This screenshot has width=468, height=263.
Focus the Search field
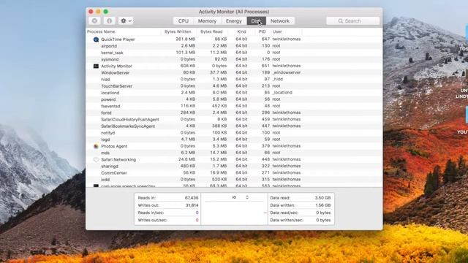353,21
